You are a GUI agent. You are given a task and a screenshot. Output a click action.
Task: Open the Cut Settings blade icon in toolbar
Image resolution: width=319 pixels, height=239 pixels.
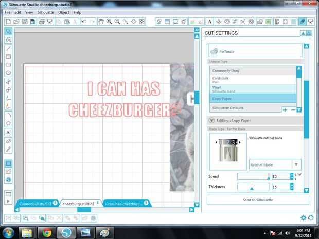[303, 22]
